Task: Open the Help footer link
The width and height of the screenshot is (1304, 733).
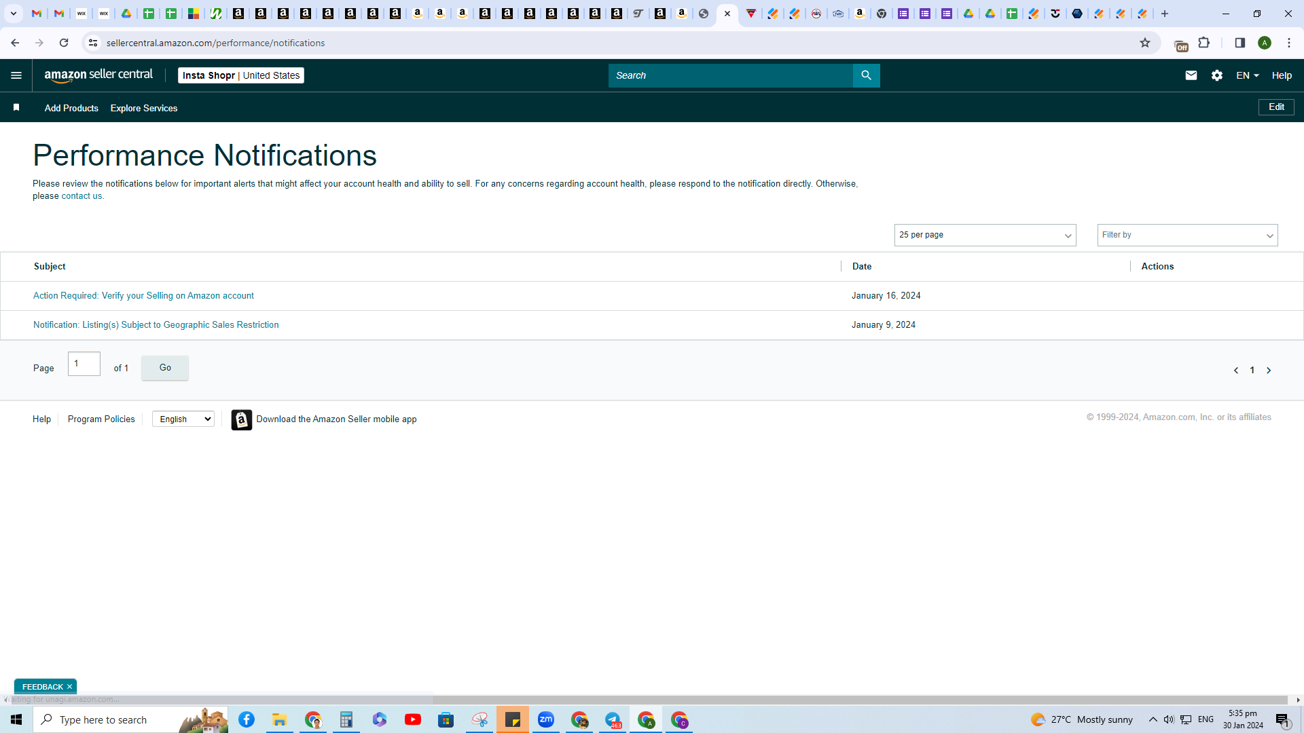Action: (x=41, y=419)
